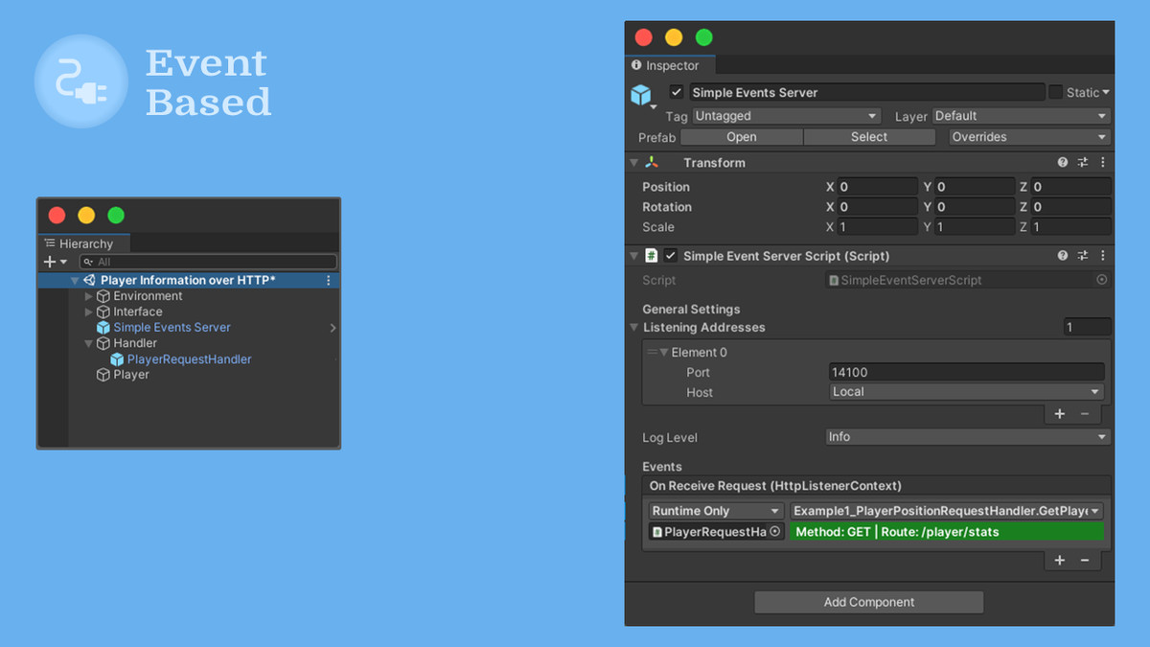Open the Layer dropdown showing Default
1150x647 pixels.
[1021, 116]
